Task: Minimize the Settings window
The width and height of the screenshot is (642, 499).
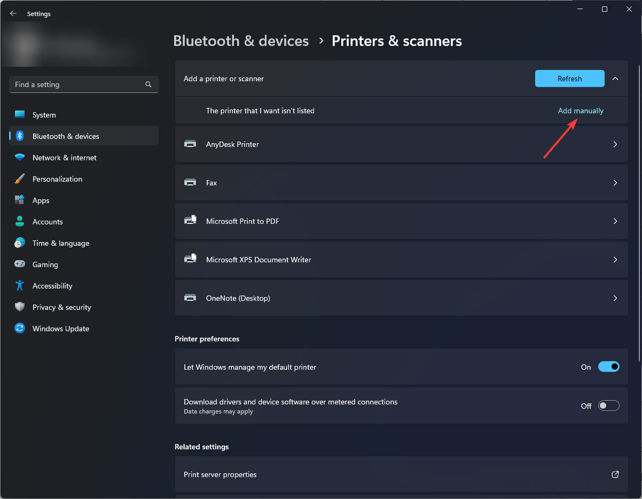Action: coord(580,9)
